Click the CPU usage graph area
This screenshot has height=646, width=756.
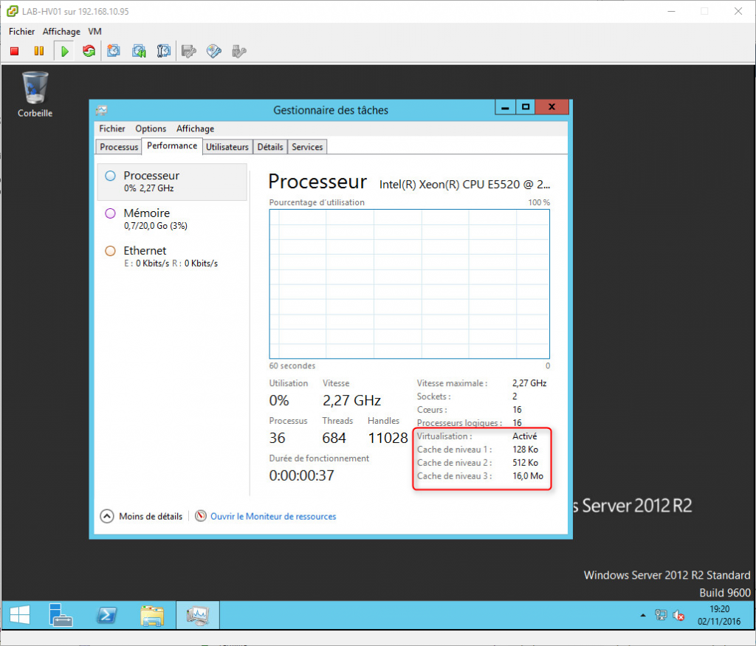click(x=409, y=284)
